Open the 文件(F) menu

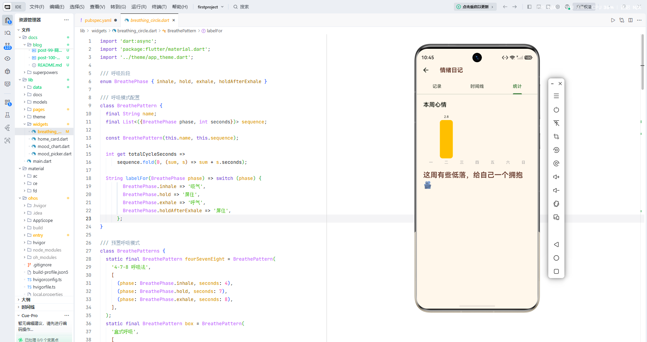click(x=37, y=7)
